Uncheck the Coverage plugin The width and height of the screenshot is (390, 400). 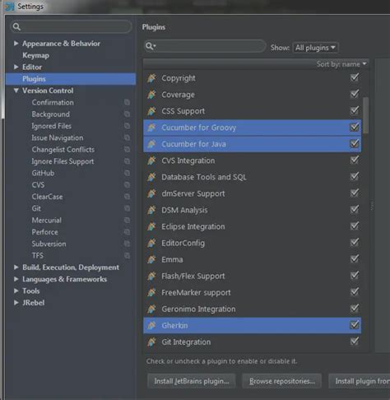(355, 94)
